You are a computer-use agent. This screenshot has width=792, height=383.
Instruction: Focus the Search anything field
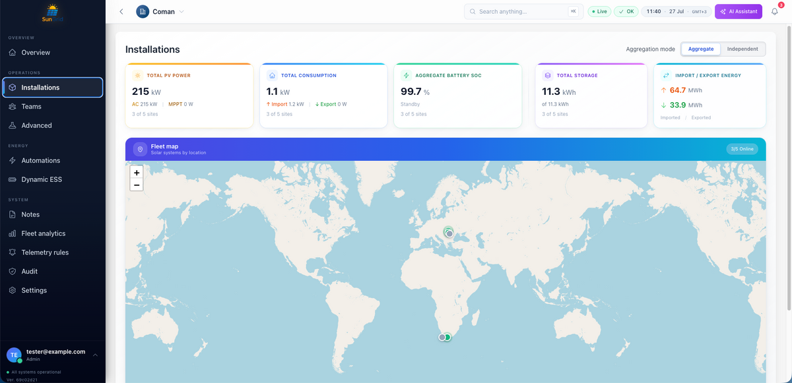(522, 11)
